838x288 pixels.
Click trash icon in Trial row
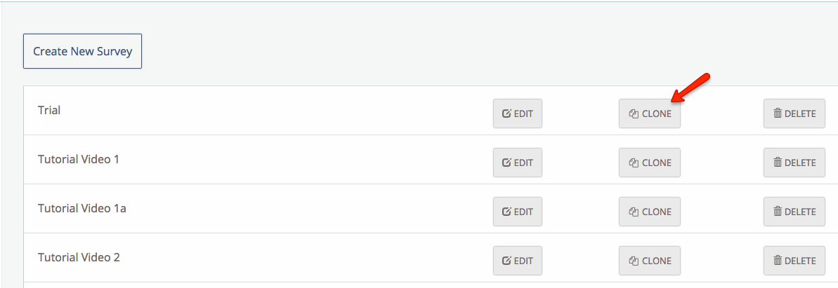[778, 114]
